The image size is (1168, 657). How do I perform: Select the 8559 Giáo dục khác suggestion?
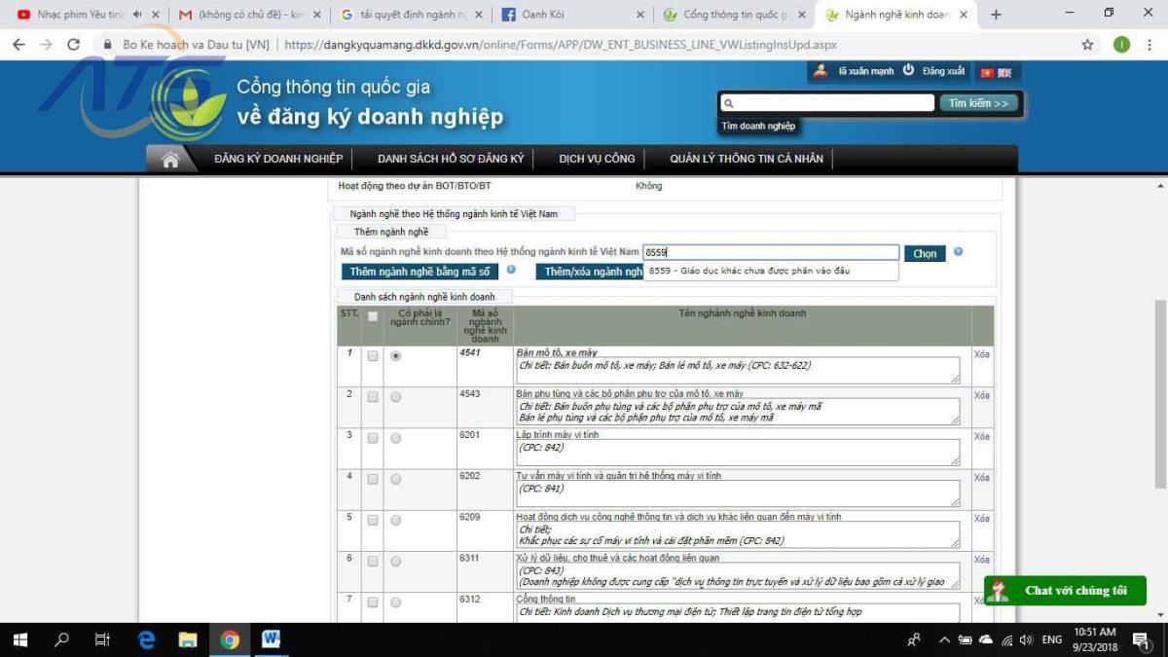point(749,271)
